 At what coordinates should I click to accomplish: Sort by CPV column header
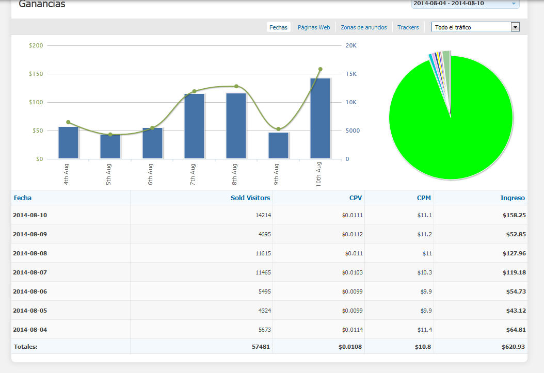point(355,198)
